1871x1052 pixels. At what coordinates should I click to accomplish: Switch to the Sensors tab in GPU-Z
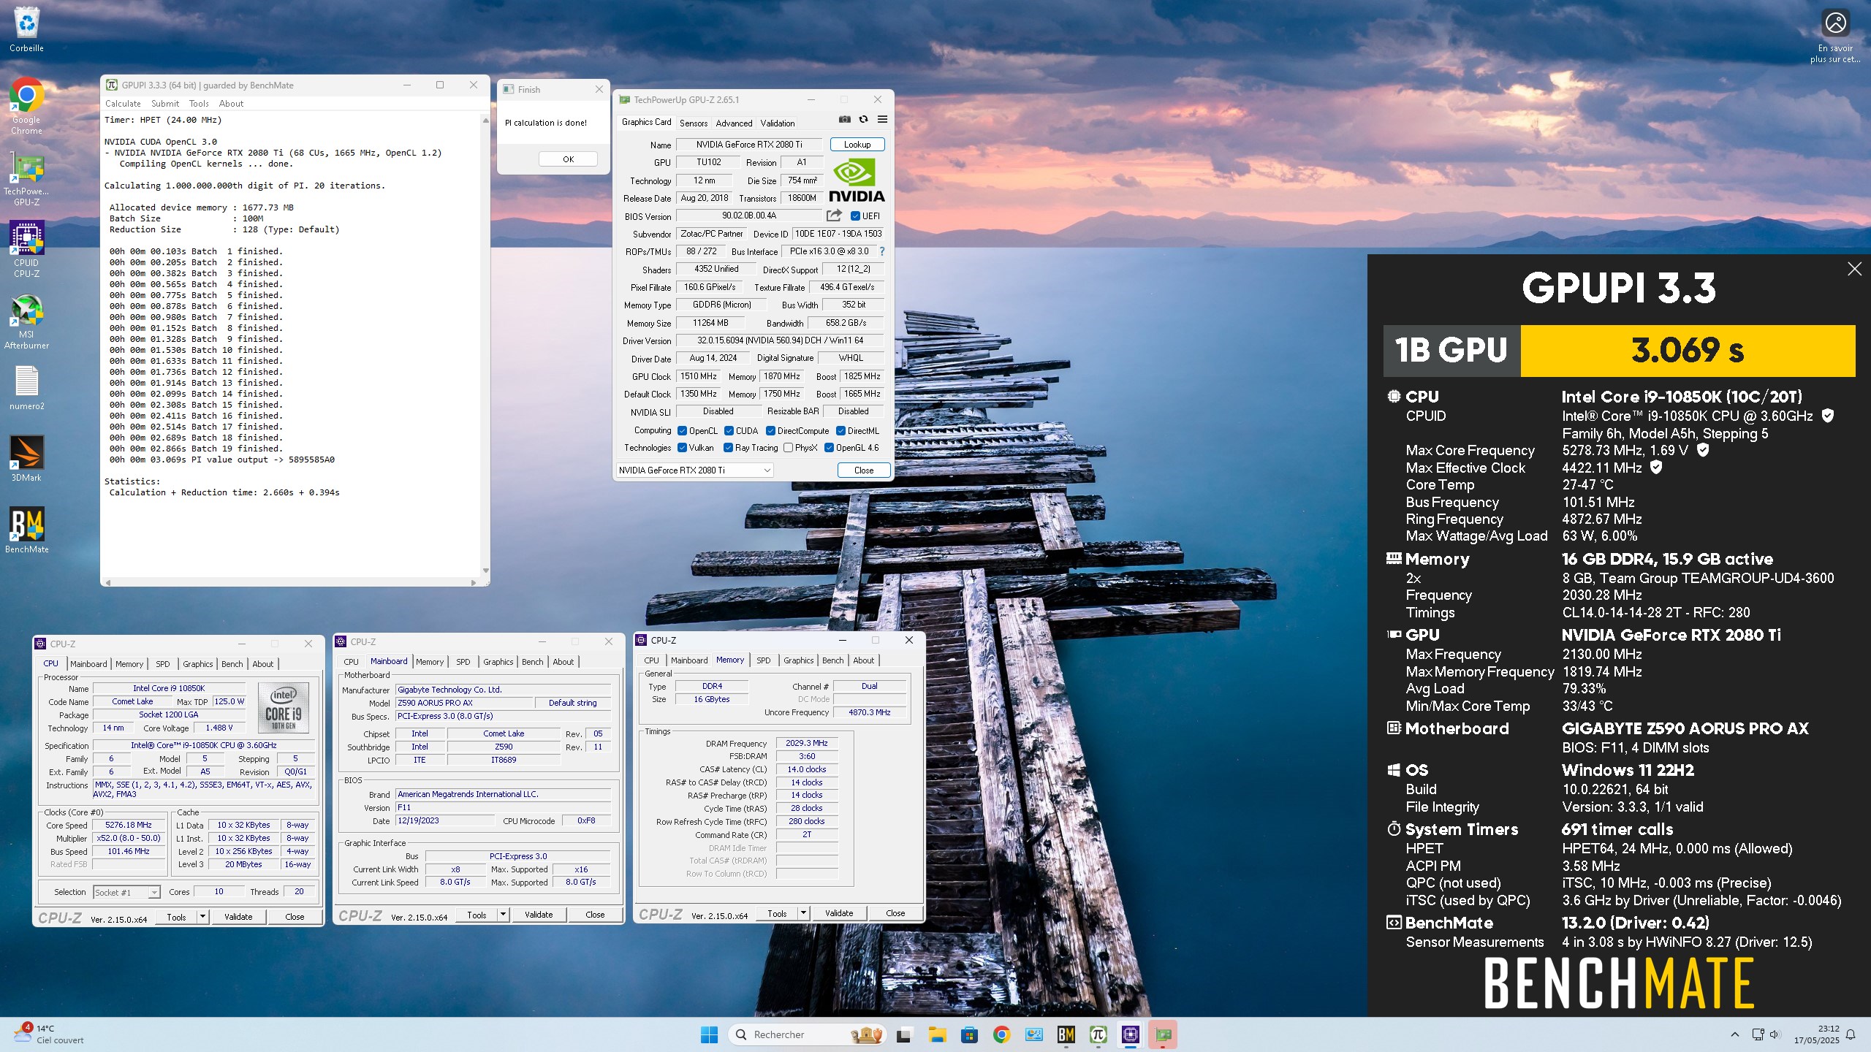coord(694,123)
